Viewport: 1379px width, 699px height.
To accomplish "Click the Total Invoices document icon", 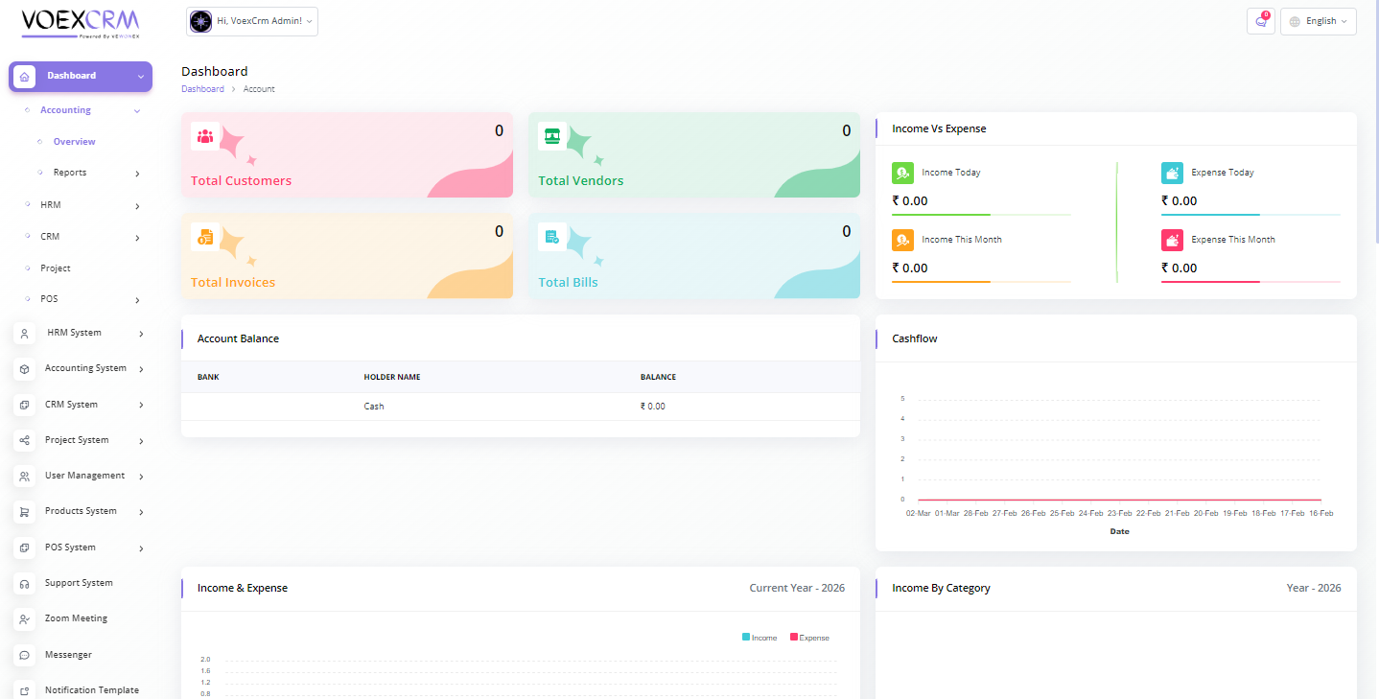I will coord(205,237).
